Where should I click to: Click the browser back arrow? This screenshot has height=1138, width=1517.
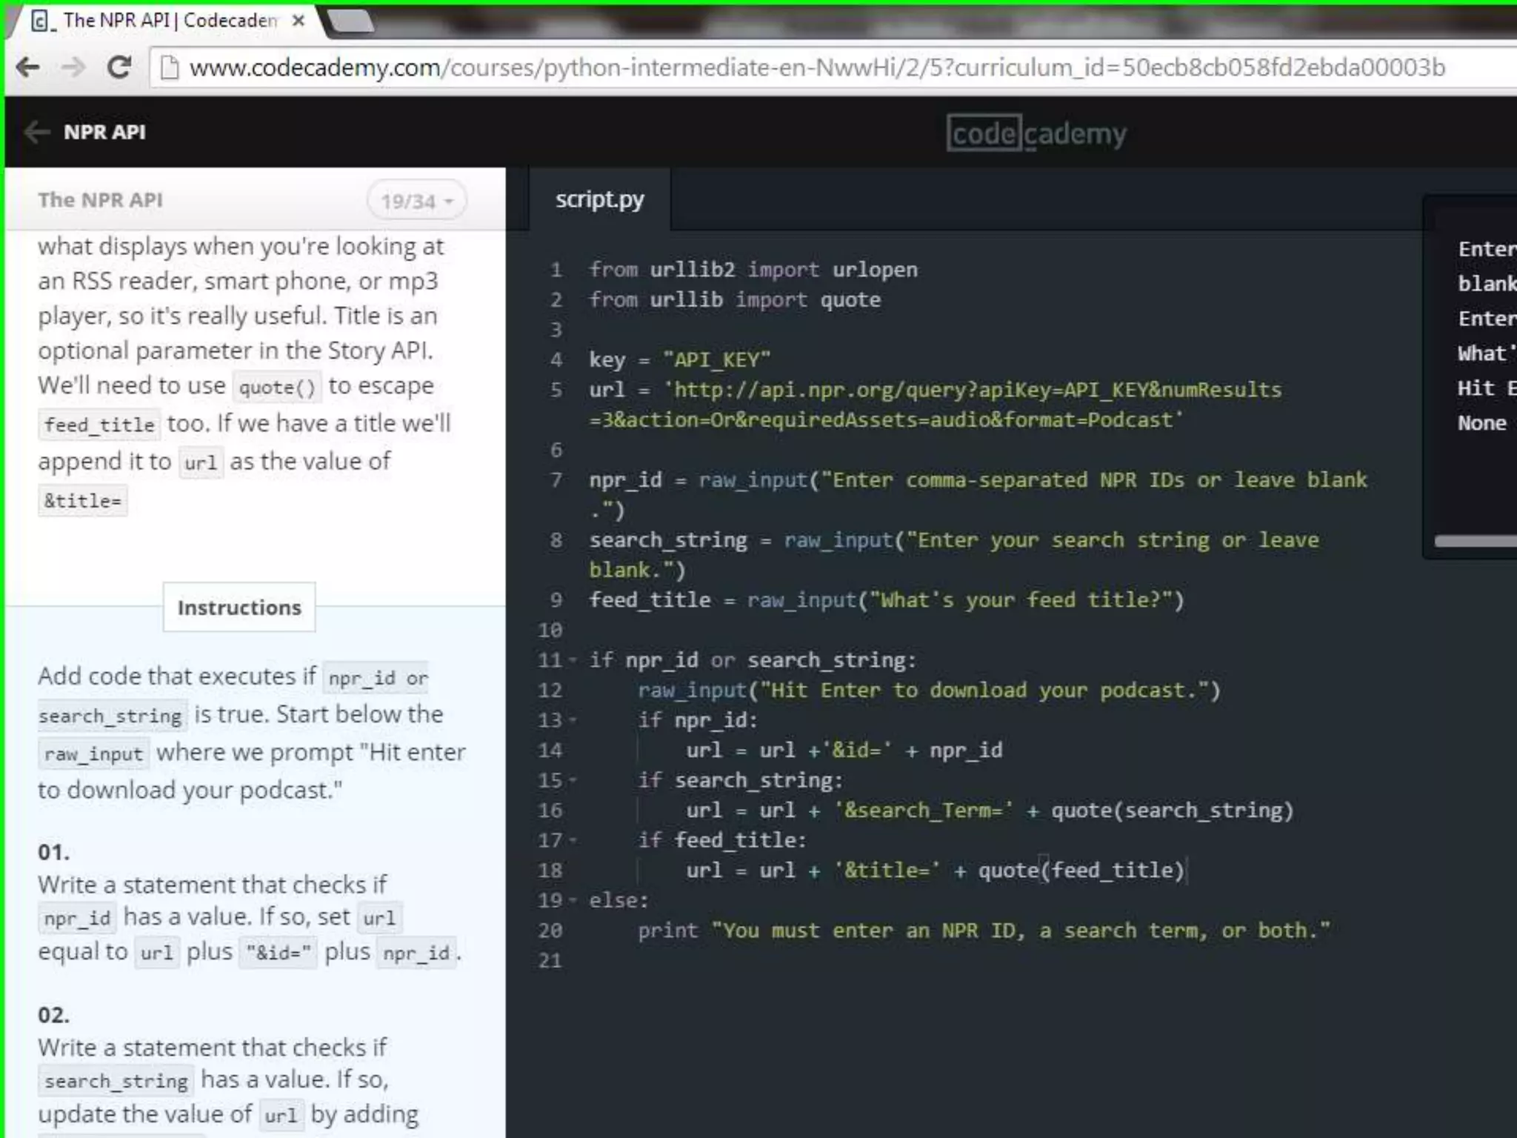click(x=28, y=67)
